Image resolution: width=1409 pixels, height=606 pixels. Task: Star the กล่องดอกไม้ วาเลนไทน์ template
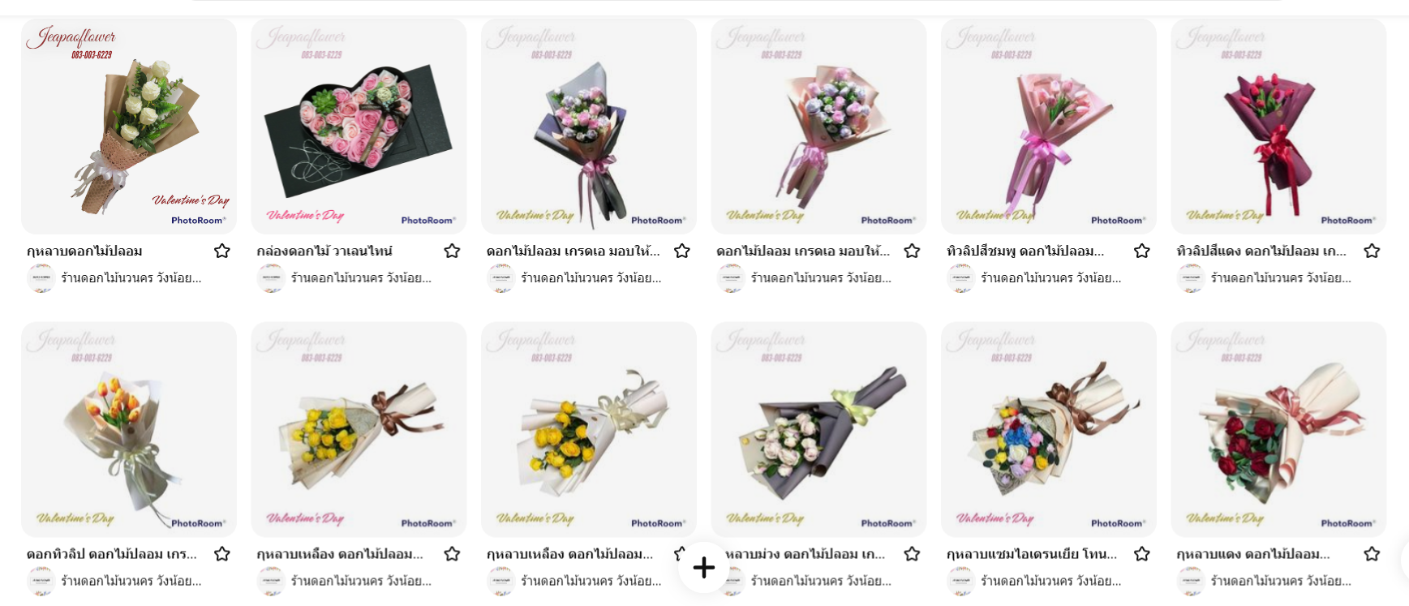[x=452, y=251]
